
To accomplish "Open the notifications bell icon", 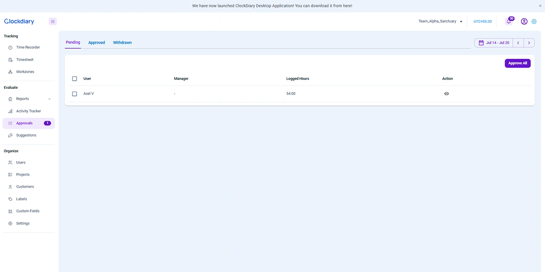I will click(508, 21).
